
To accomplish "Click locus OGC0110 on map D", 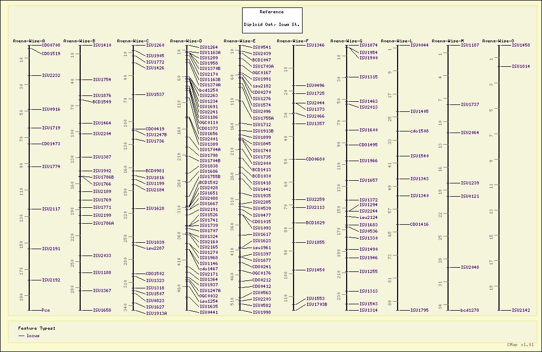I will tap(209, 122).
